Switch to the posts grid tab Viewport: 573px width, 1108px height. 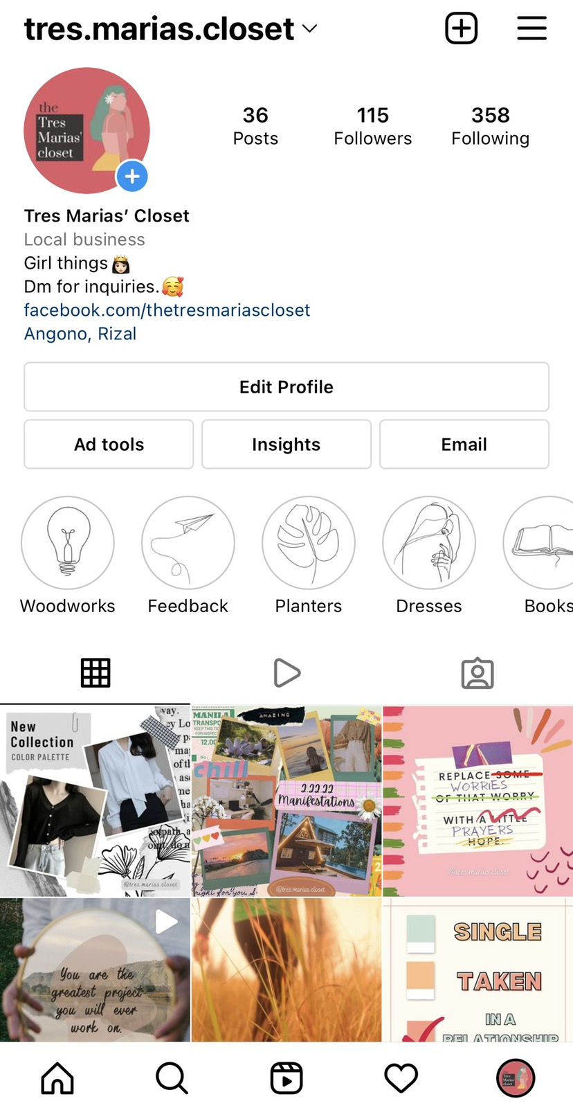(x=95, y=672)
